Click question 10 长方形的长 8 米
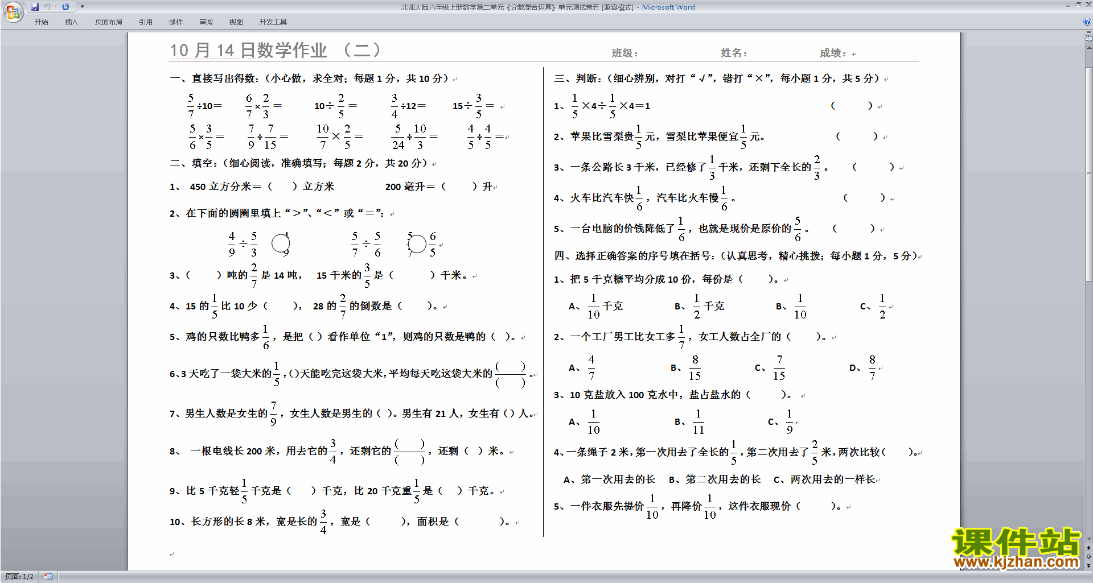Image resolution: width=1093 pixels, height=583 pixels. click(x=342, y=522)
